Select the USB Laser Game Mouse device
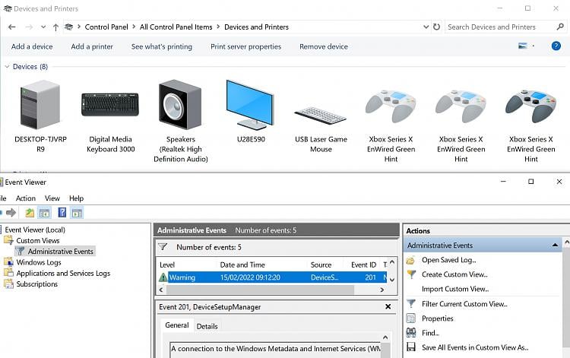570x358 pixels. 321,116
